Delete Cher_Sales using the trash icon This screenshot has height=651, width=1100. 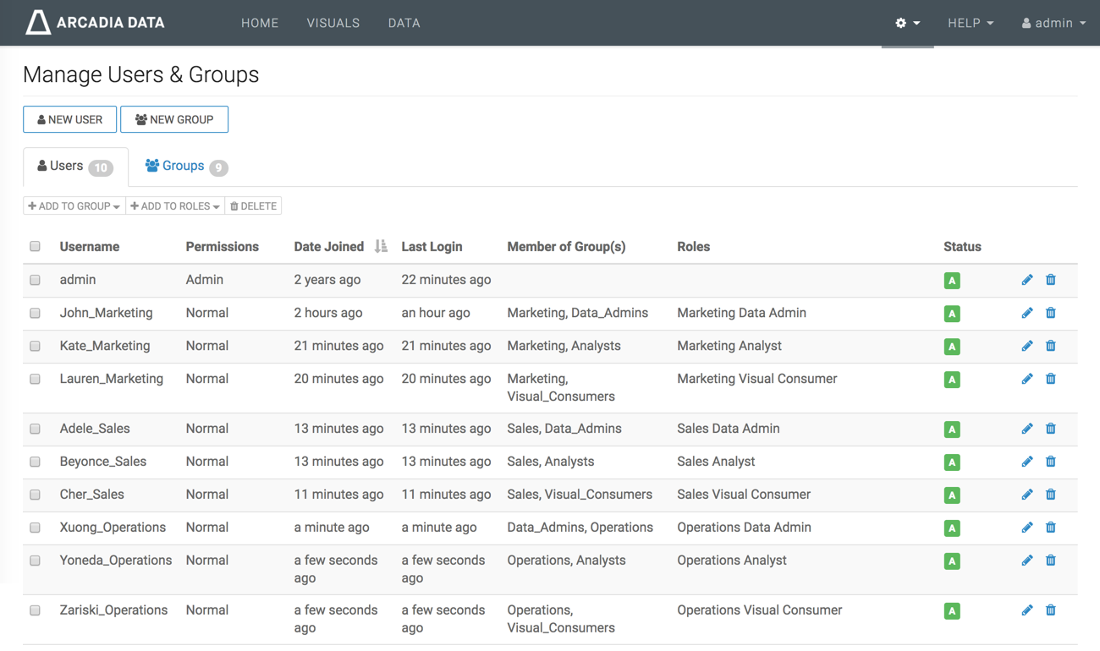[x=1050, y=495]
